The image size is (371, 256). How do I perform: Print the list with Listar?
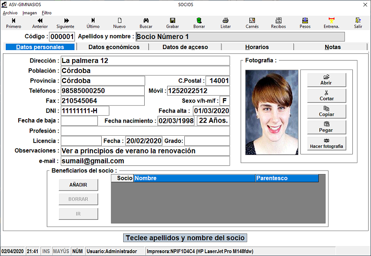[x=225, y=23]
